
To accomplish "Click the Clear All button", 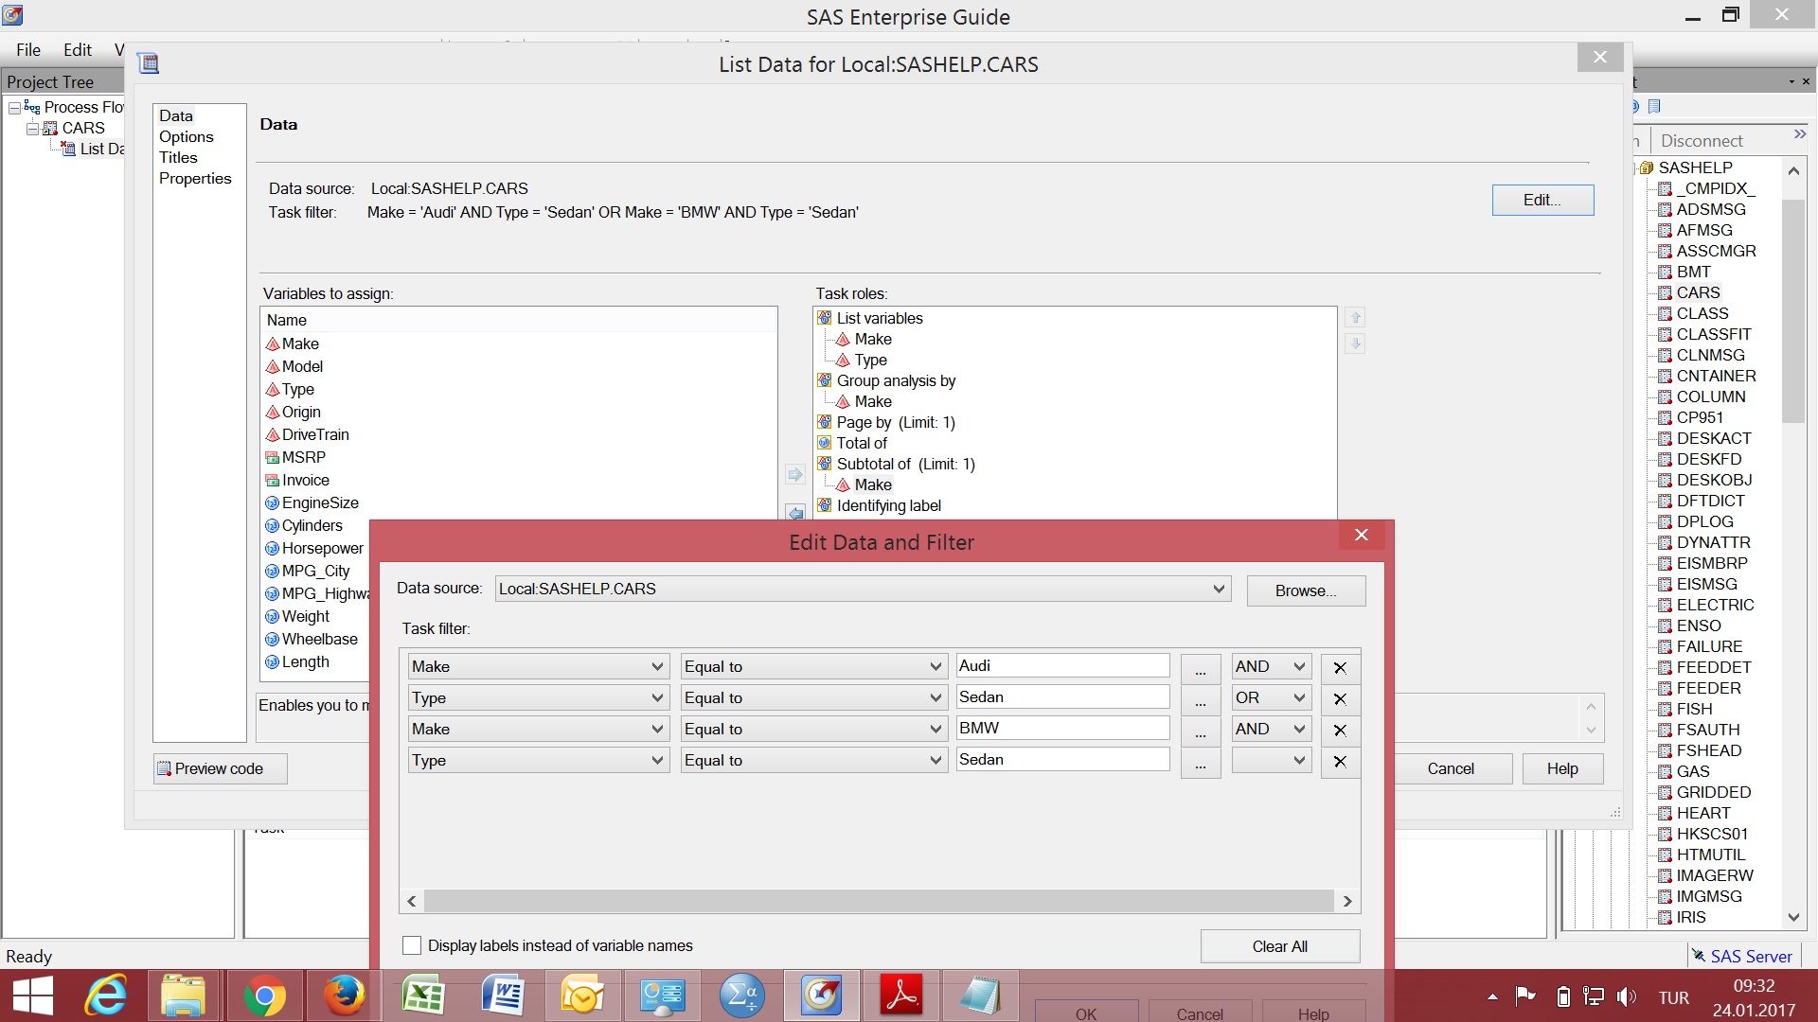I will [x=1279, y=946].
